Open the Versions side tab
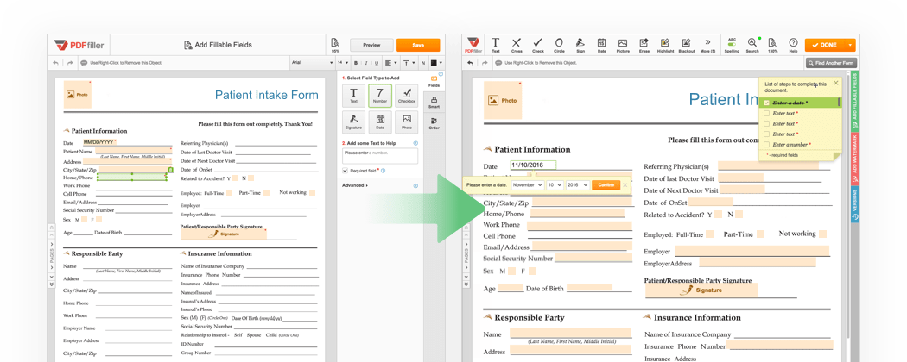This screenshot has height=362, width=907. pos(855,204)
